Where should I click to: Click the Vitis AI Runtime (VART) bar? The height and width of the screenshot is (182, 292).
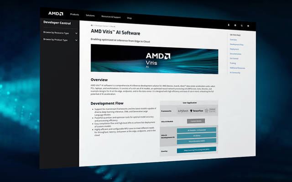click(x=197, y=141)
